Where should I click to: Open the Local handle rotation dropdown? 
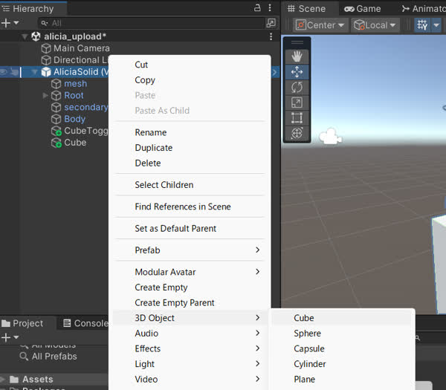point(375,25)
